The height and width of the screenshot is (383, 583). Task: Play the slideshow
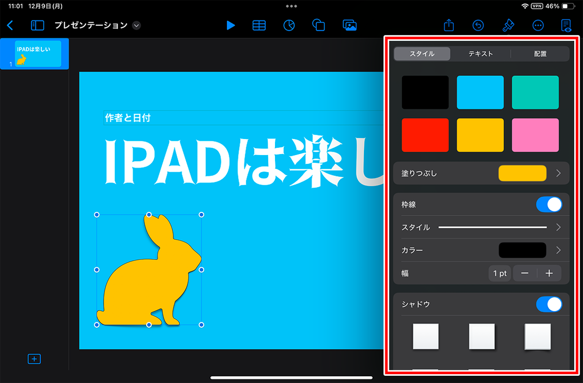(231, 25)
